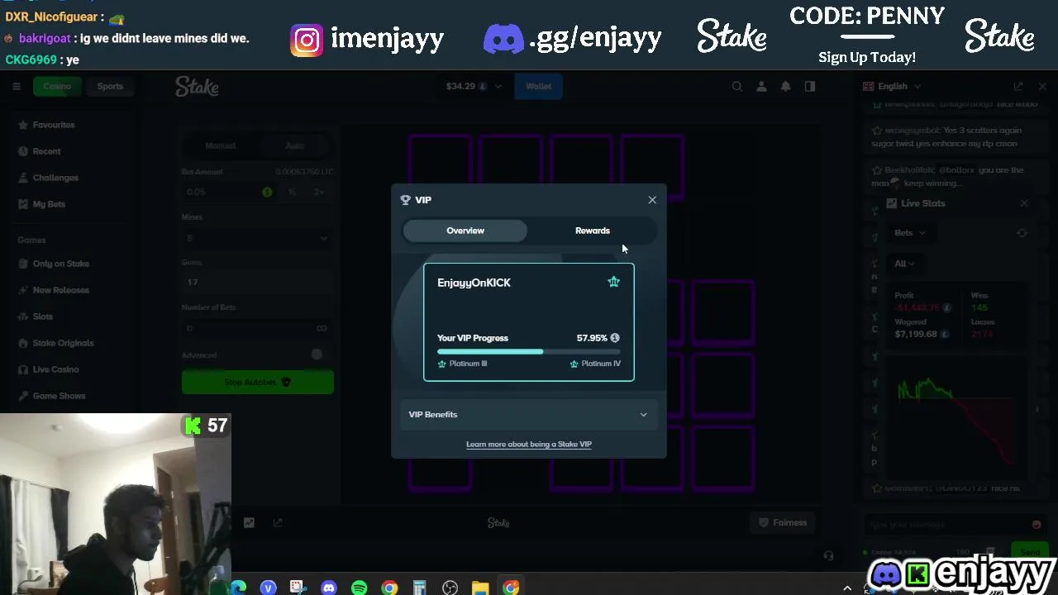
Task: Open Learn more about being a Stake VIP link
Action: click(529, 445)
